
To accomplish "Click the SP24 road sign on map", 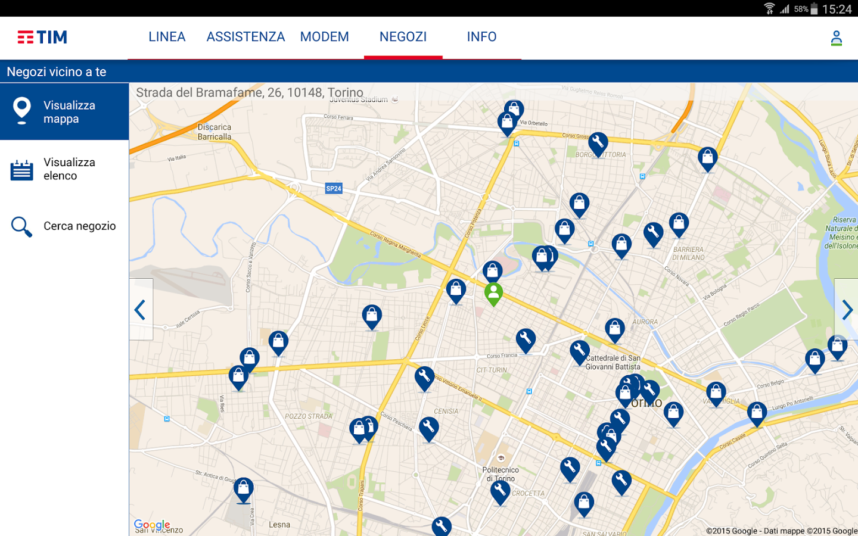I will 334,189.
